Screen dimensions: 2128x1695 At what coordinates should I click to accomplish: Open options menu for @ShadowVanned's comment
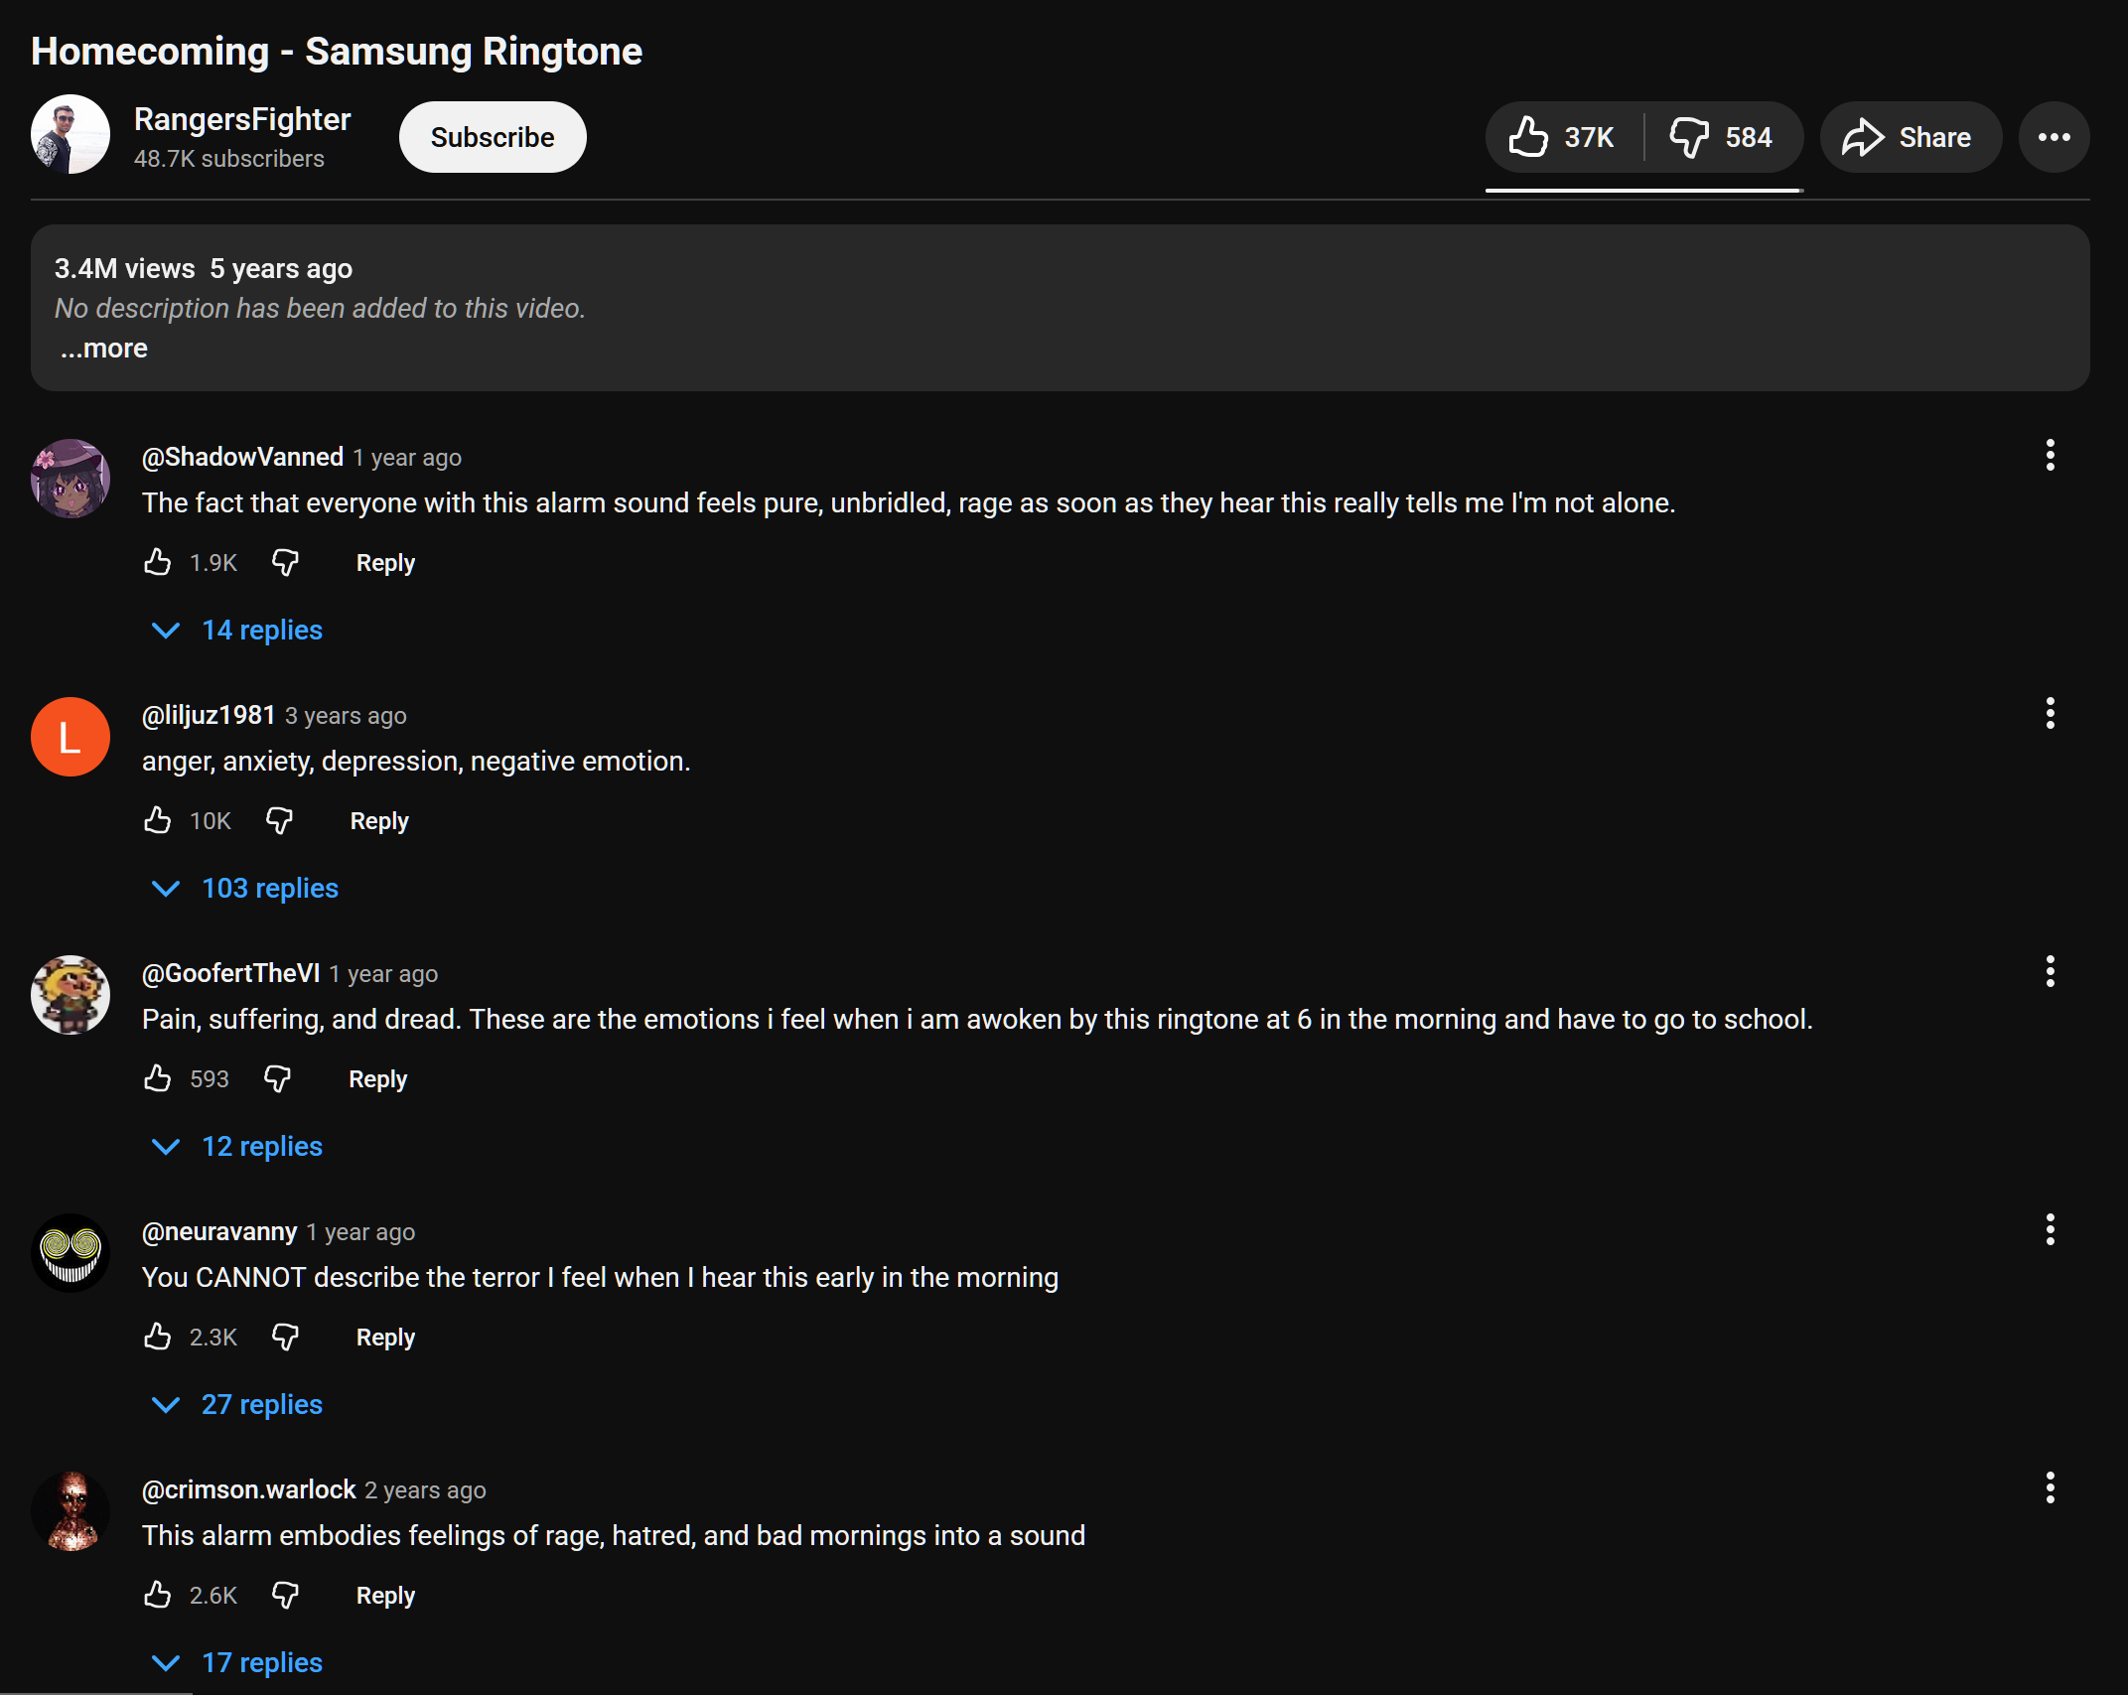click(x=2051, y=454)
